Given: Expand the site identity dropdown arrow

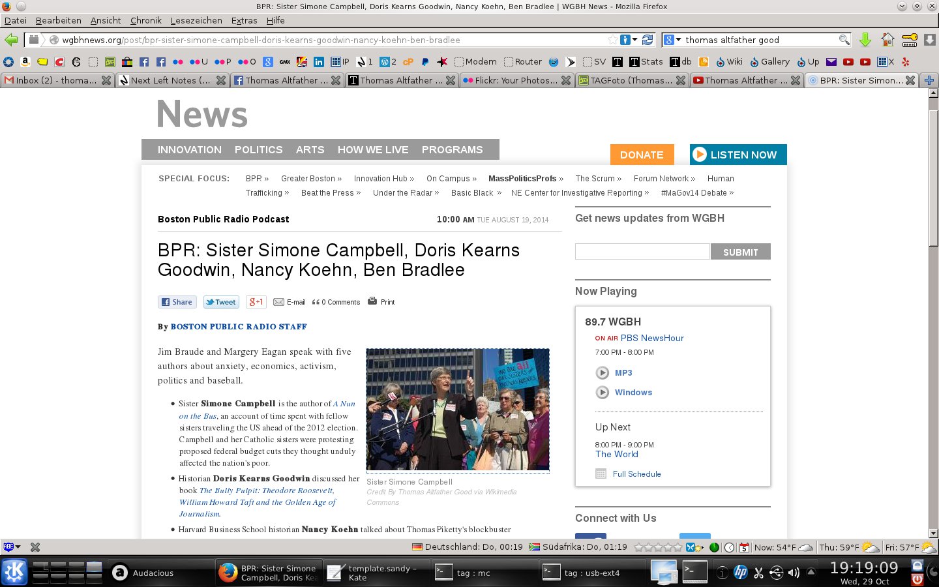Looking at the screenshot, I should point(634,40).
